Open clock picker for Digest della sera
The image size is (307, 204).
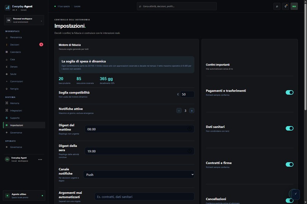tap(190, 151)
